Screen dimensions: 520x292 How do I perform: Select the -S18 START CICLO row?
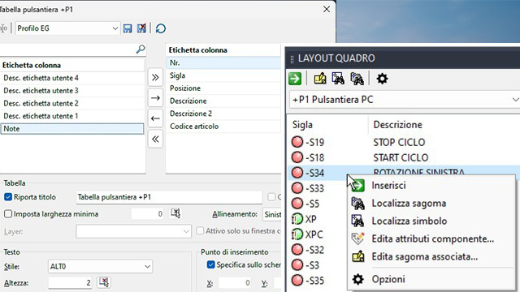[404, 157]
